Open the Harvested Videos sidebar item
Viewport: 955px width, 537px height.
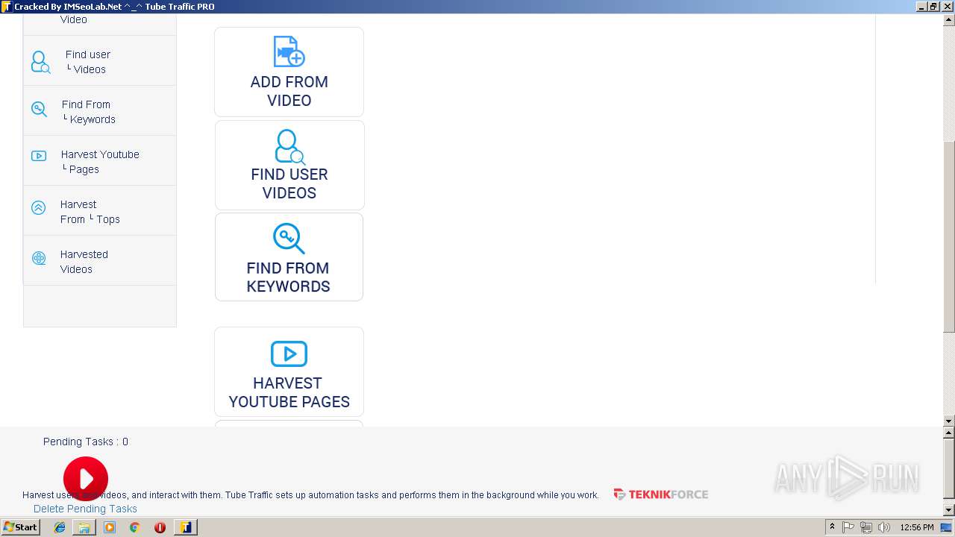[100, 261]
